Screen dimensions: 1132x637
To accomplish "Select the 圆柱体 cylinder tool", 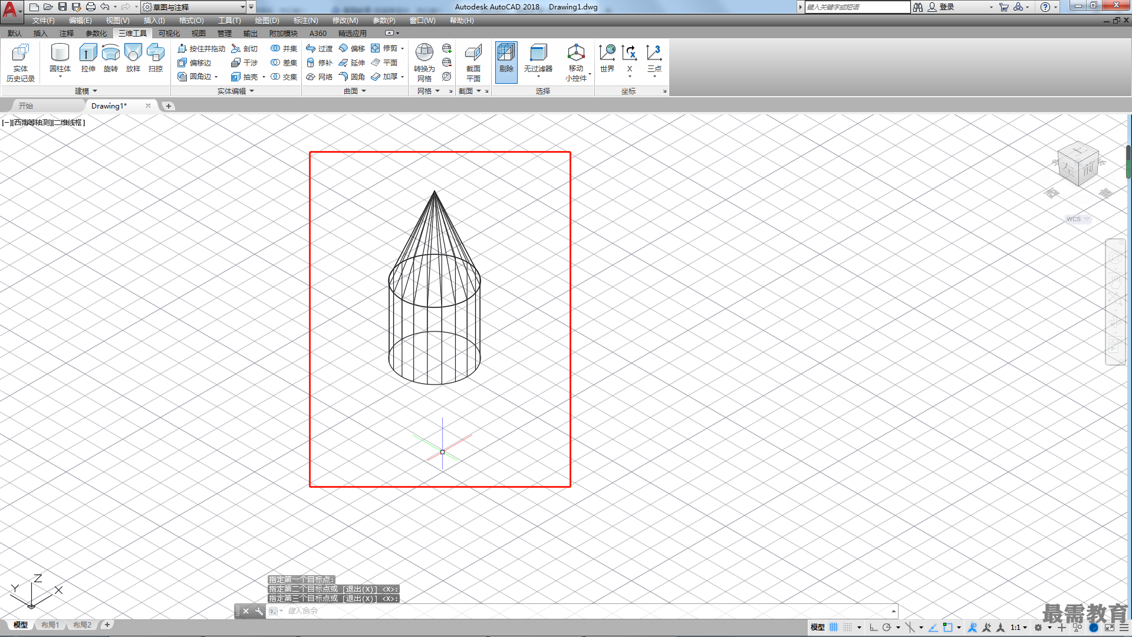I will [60, 59].
